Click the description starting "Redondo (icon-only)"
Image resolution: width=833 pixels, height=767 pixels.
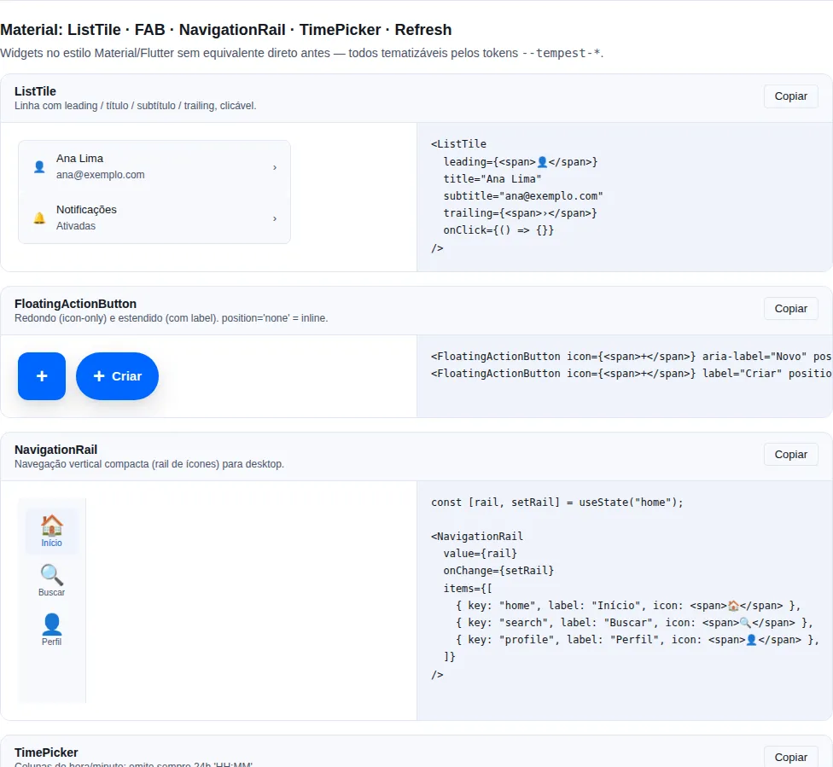click(171, 318)
